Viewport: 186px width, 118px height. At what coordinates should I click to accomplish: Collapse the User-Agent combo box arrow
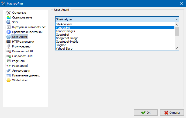click(177, 19)
